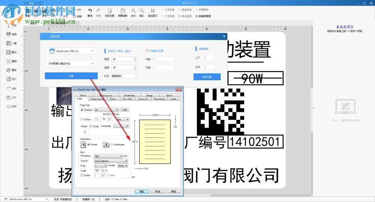
Task: Click the layer (图层) tool in the sidebar
Action: [x=12, y=106]
